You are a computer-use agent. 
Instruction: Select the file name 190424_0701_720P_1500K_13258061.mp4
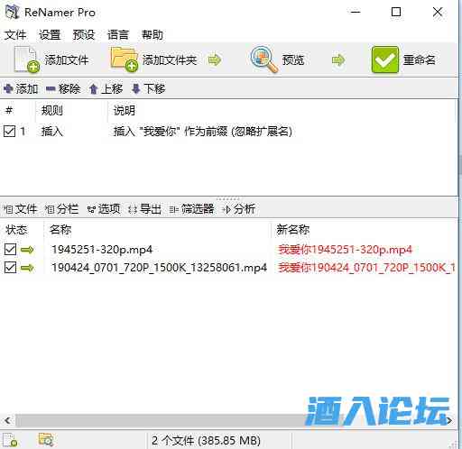tap(159, 268)
